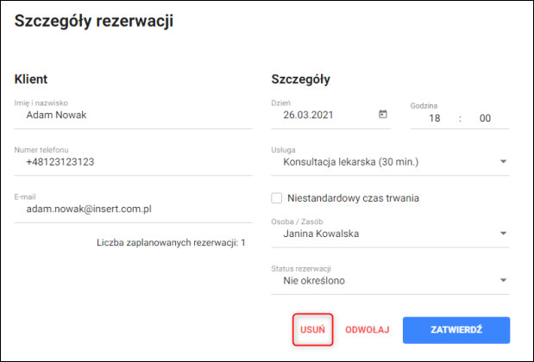Click the ODWOŁAJ button
Screen dimensions: 534x362
pos(368,330)
